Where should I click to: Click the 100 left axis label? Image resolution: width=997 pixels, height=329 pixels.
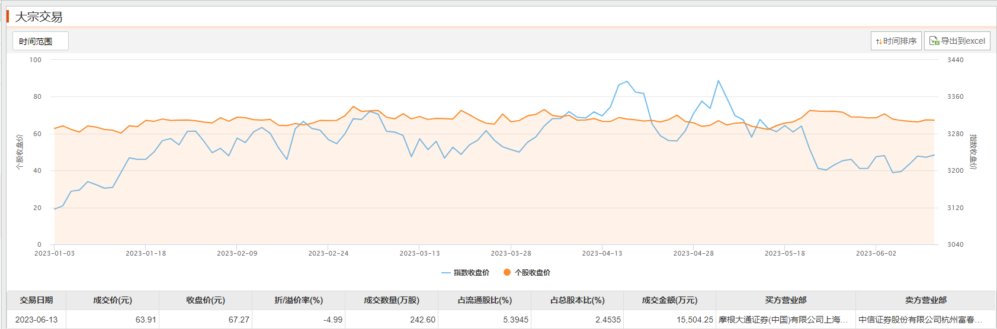(x=36, y=60)
